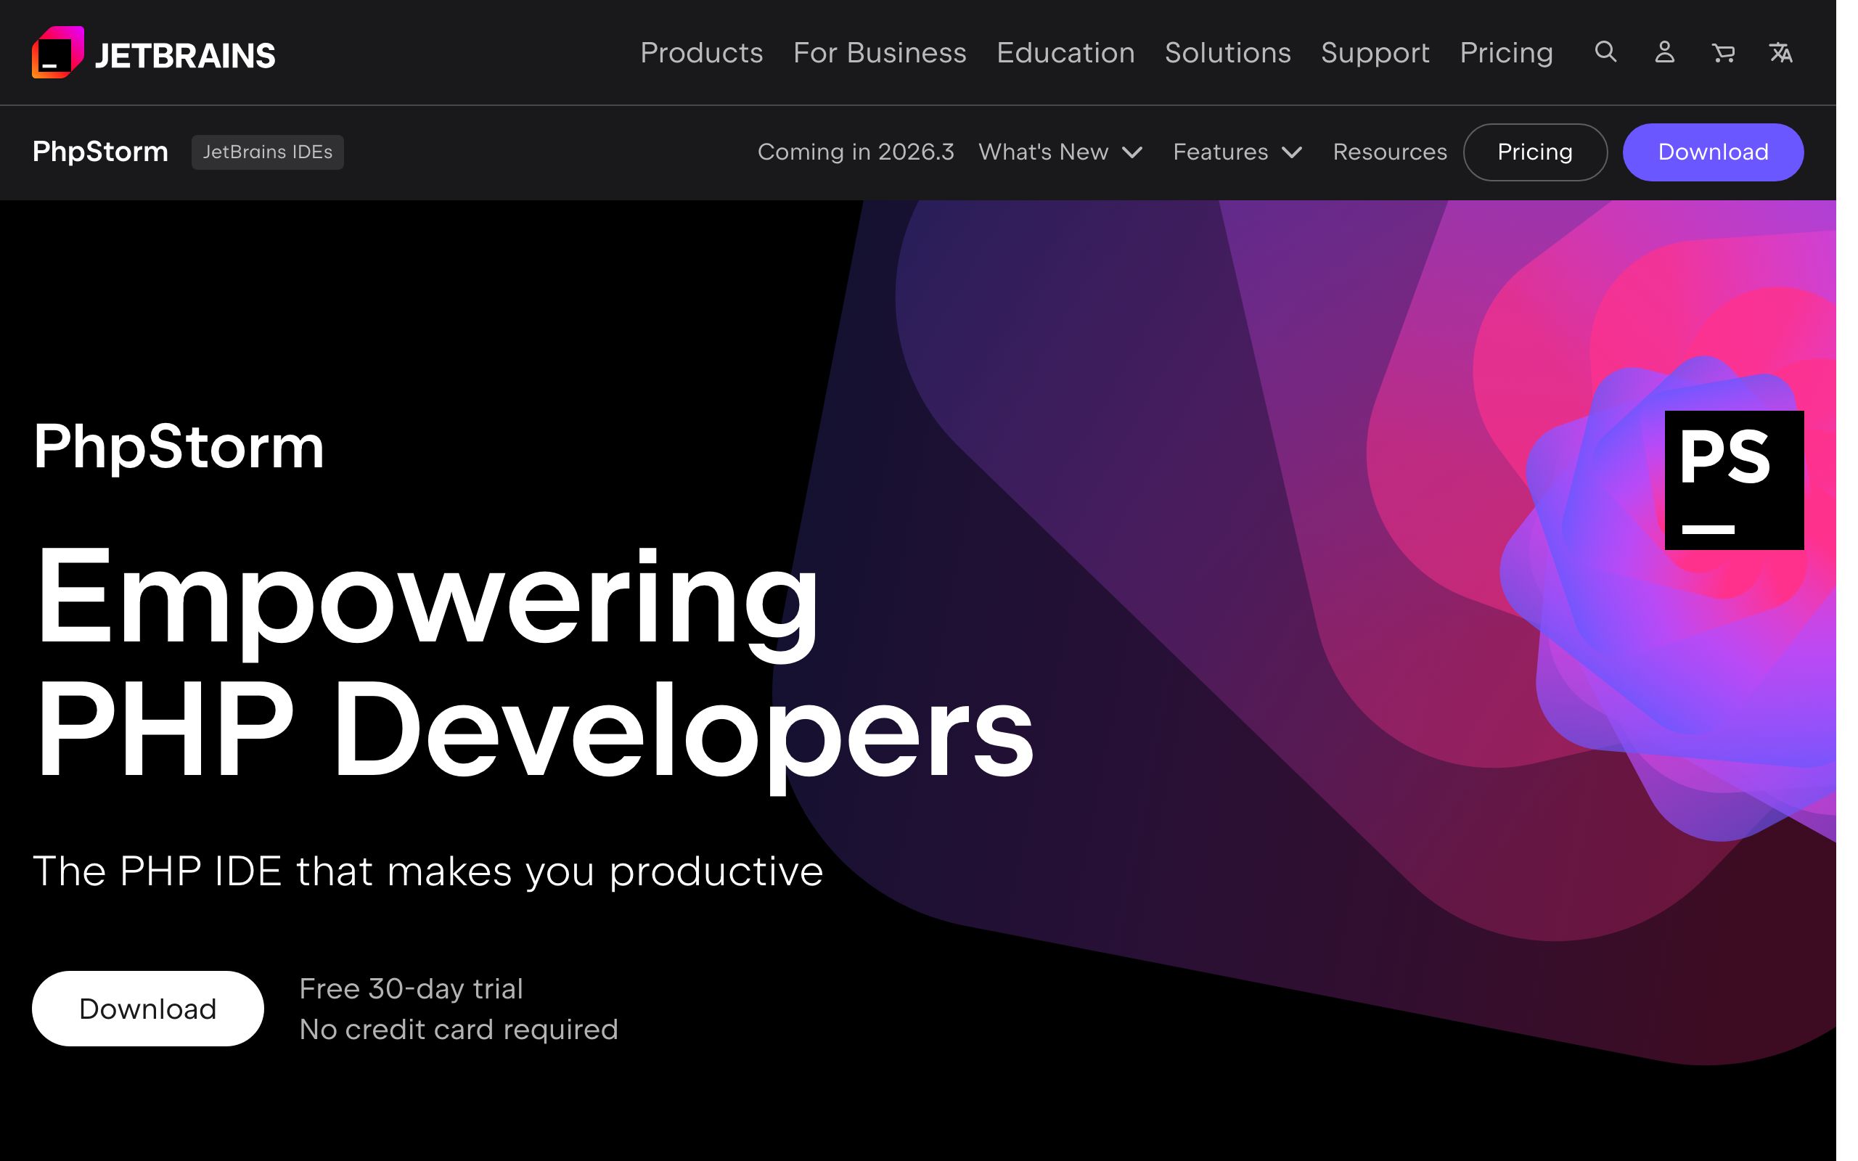
Task: Click the JETBRAINS wordmark text
Action: (x=184, y=55)
